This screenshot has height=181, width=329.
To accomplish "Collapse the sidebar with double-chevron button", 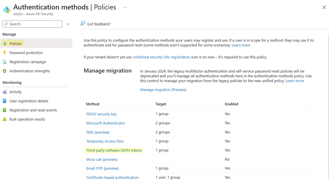I will [x=68, y=24].
